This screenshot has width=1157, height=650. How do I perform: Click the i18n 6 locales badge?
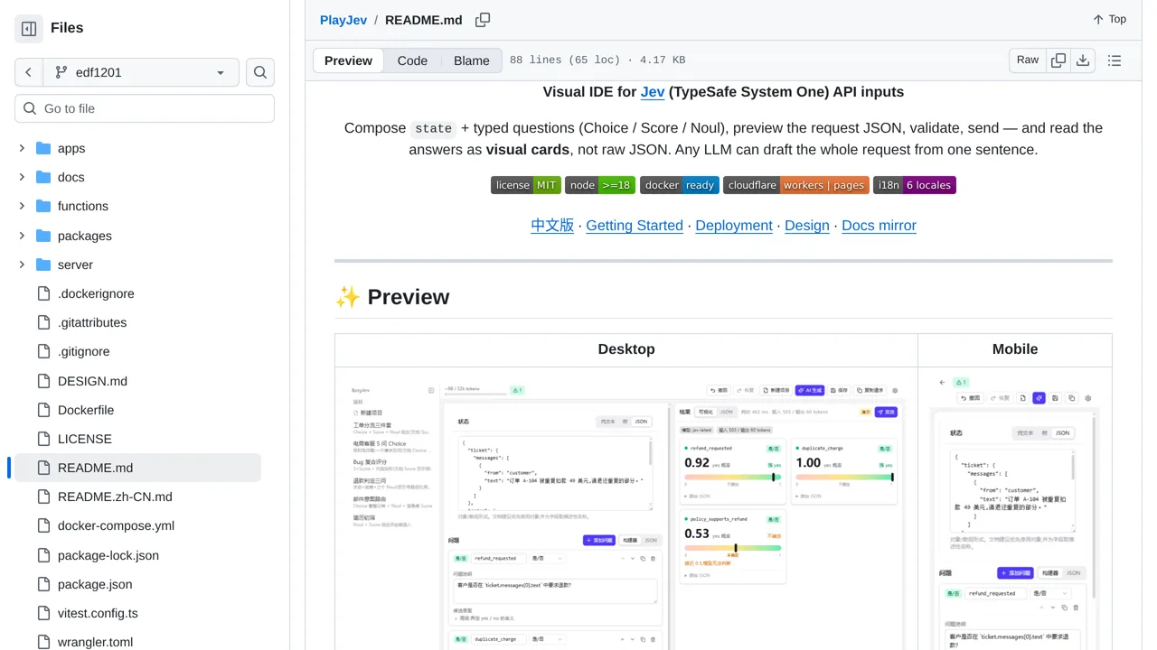pos(915,185)
